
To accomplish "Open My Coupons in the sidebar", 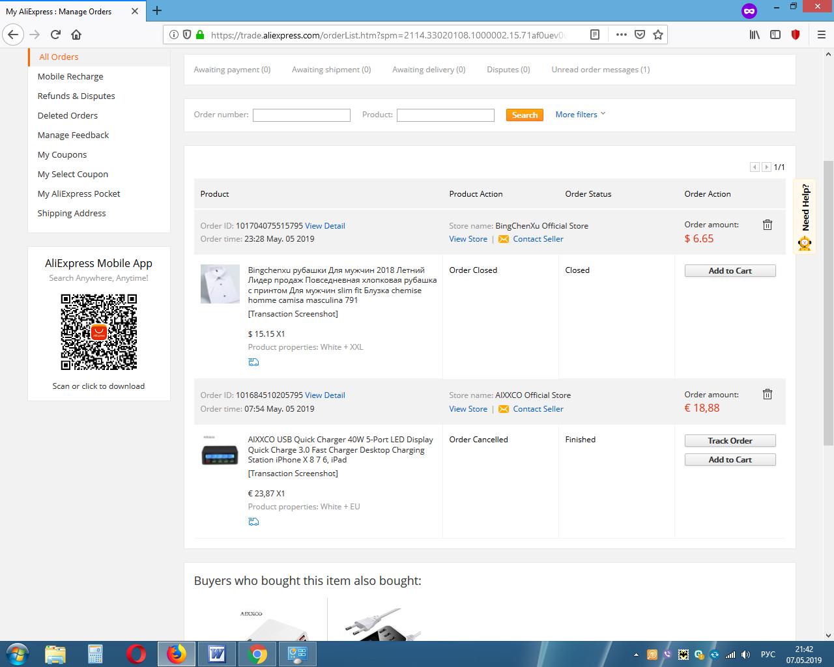I will (62, 154).
